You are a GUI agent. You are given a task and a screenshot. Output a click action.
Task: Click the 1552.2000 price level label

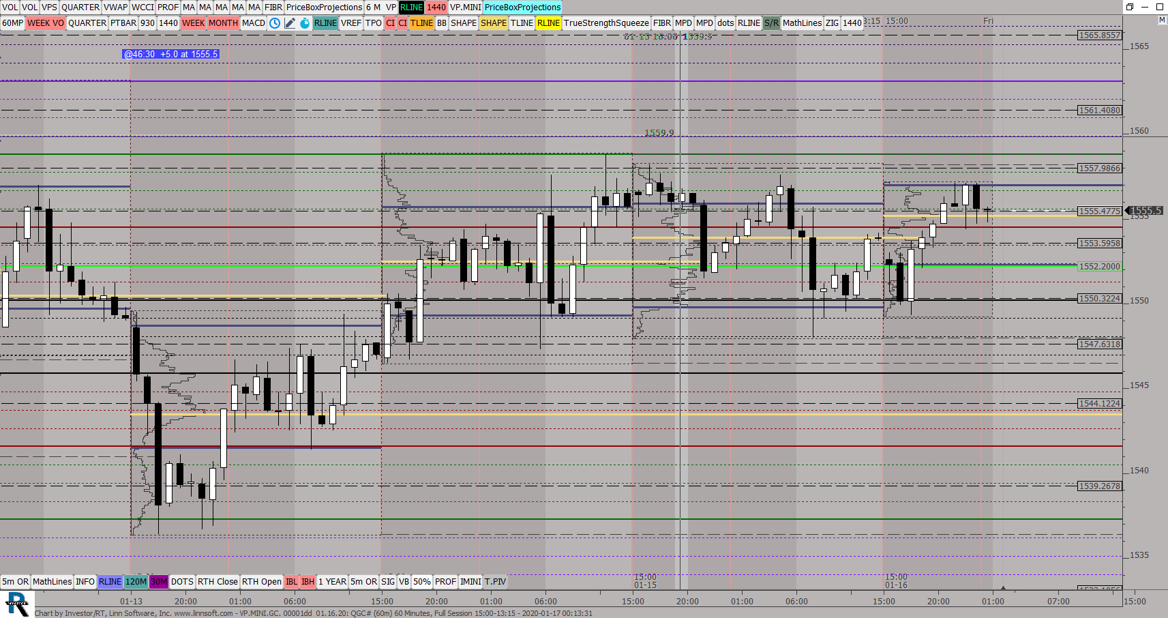1100,267
